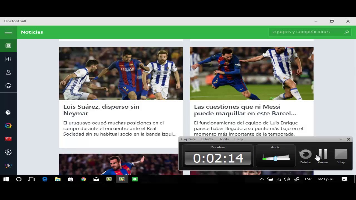Open the battery status tray icon
The height and width of the screenshot is (200, 356).
270,179
